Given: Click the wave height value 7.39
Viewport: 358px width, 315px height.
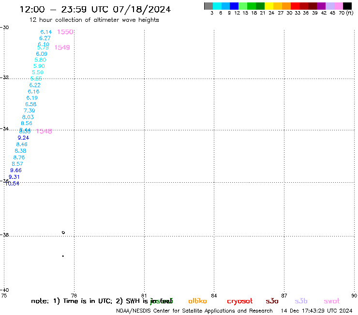Looking at the screenshot, I should (x=29, y=110).
